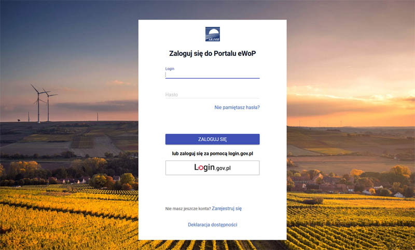Image resolution: width=415 pixels, height=250 pixels.
Task: Click the text lub zaloguj się za pomocą login.gov.pl
Action: (x=213, y=153)
